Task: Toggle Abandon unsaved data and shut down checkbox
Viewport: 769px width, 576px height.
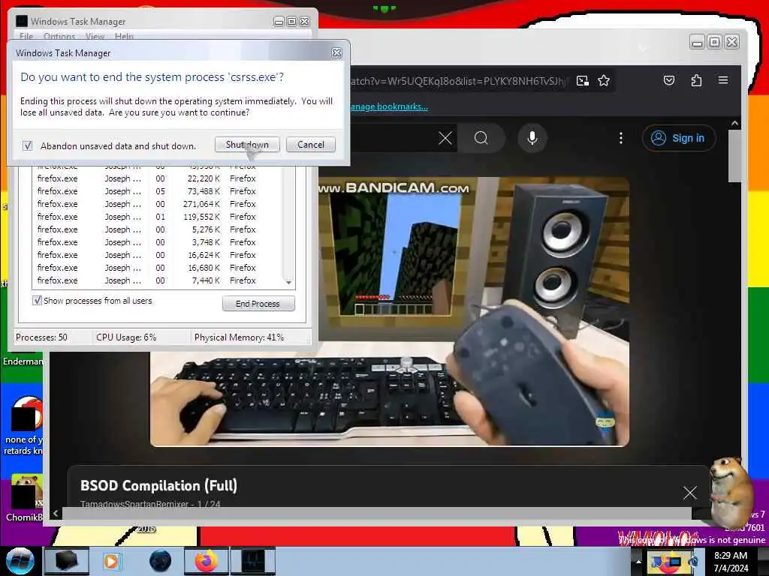Action: pos(28,145)
